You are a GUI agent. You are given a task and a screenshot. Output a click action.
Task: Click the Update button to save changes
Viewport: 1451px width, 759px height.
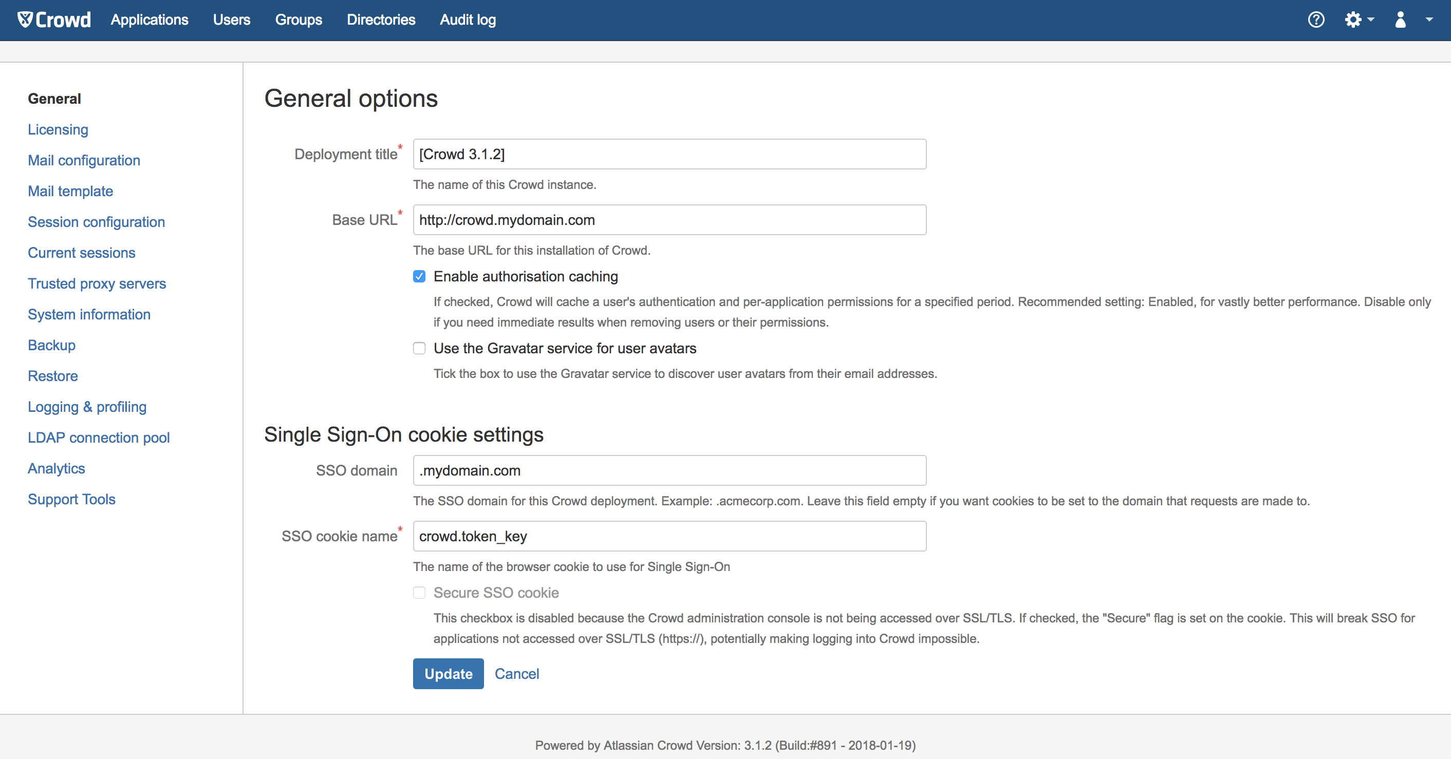(448, 674)
